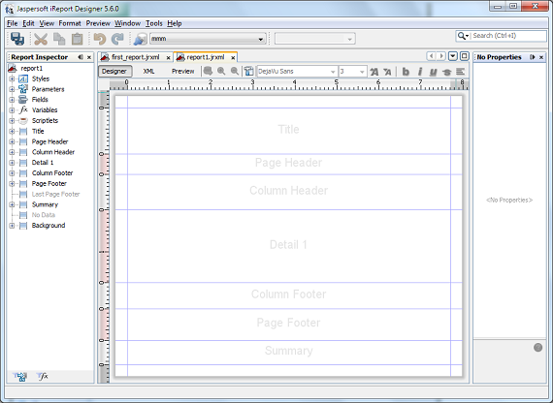Click the Cut scissors icon
This screenshot has height=403, width=553.
(41, 39)
